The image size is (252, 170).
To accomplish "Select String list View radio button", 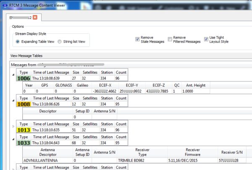I will pyautogui.click(x=59, y=42).
